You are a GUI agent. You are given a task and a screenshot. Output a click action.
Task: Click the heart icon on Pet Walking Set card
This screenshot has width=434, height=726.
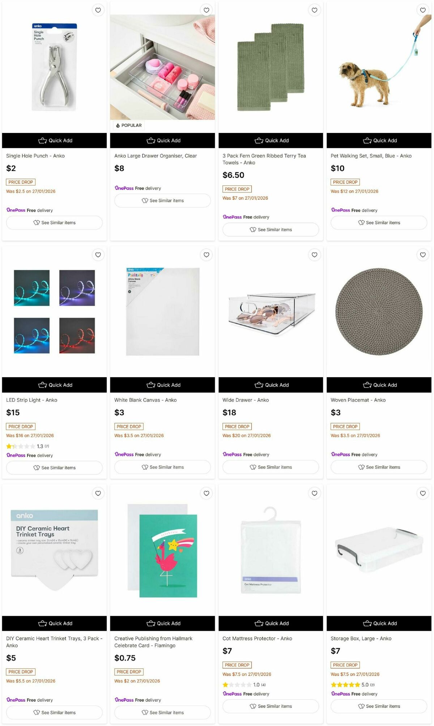pos(422,10)
